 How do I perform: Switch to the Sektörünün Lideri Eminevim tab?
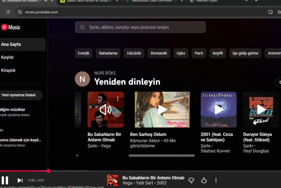click(154, 1)
